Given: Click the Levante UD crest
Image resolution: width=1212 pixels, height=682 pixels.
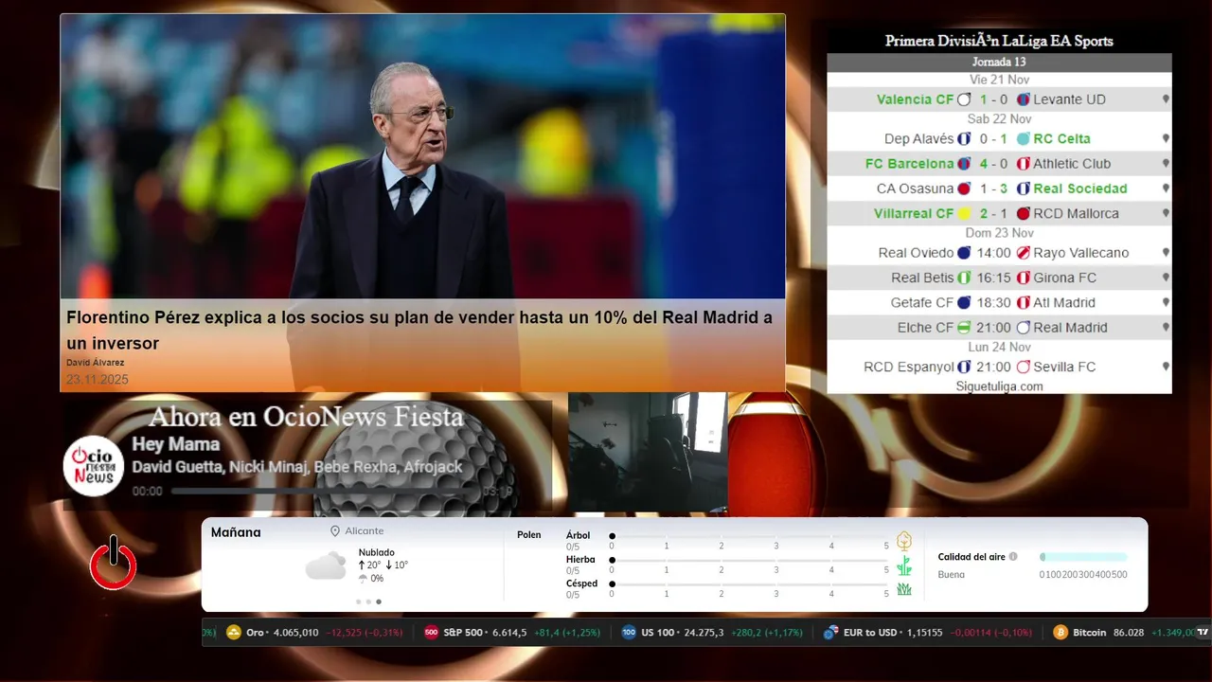Looking at the screenshot, I should point(1024,99).
